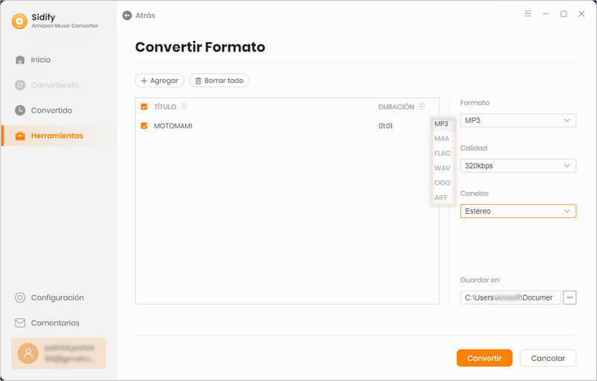Screen dimensions: 597x381
Task: Click the Cancelar button
Action: point(548,358)
